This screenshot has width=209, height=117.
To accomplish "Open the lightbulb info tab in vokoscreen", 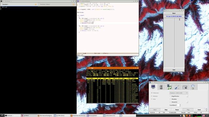I will [193, 87].
